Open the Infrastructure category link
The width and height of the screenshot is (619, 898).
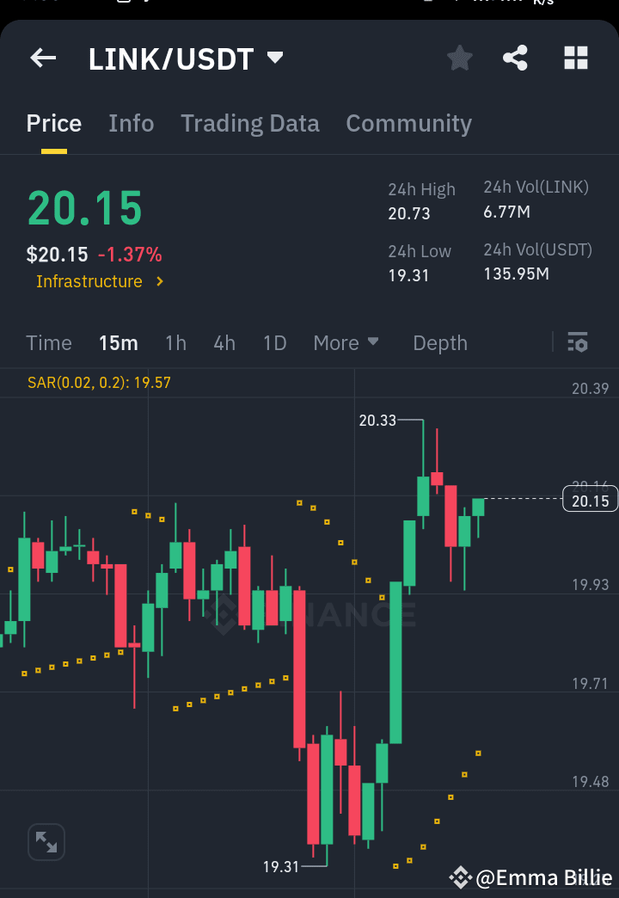(91, 281)
